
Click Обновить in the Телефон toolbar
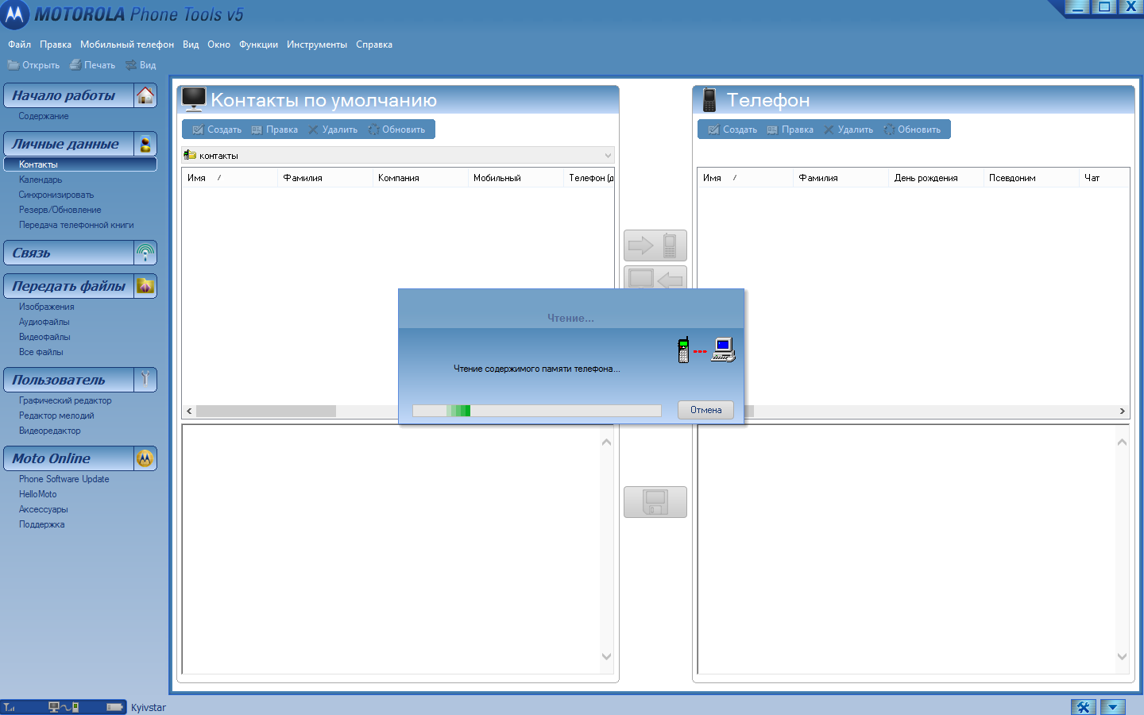point(912,129)
